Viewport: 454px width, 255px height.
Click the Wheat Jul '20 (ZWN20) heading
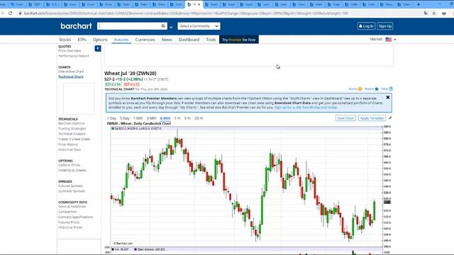tap(131, 74)
